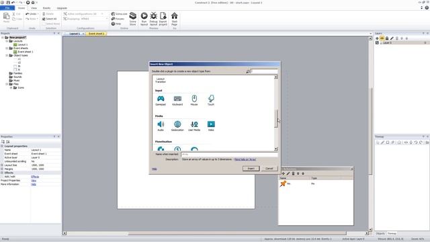Select the Keyboard plugin icon
Image resolution: width=430 pixels, height=242 pixels.
(177, 99)
